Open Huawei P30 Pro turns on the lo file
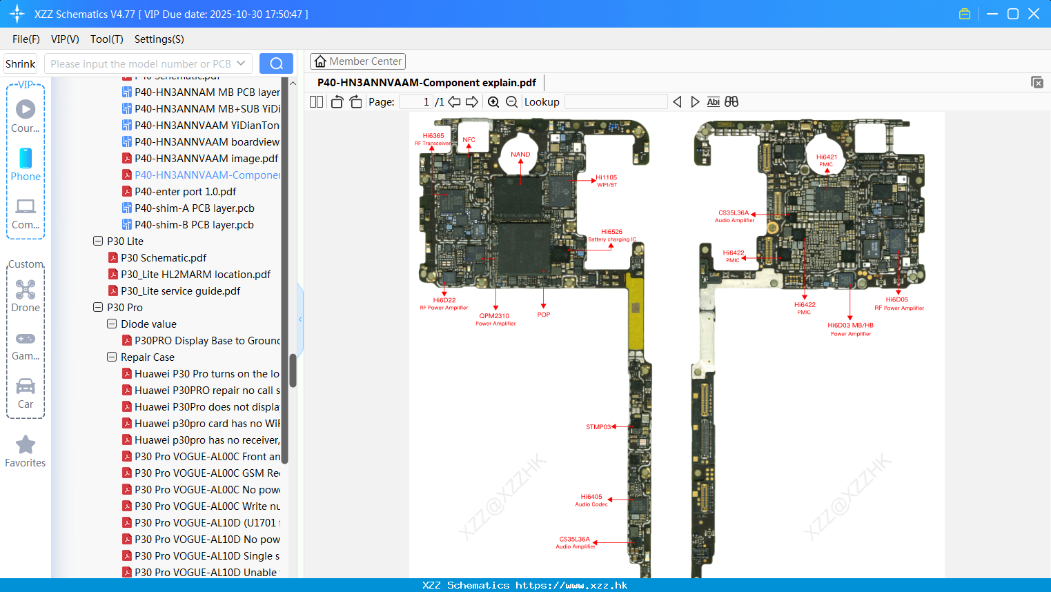The image size is (1051, 592). tap(201, 373)
